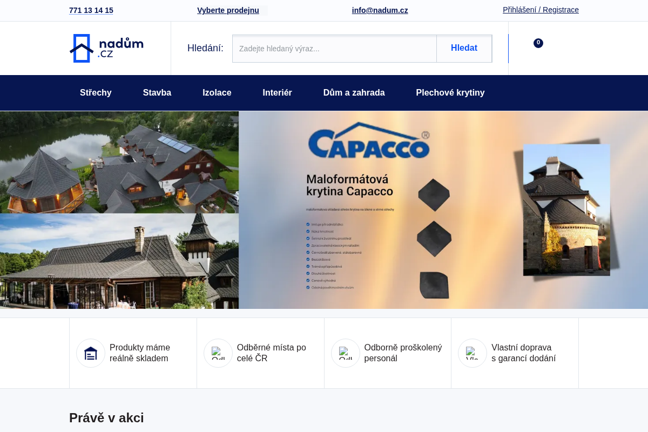
Task: Click the Capacco banner logo
Action: [x=369, y=141]
